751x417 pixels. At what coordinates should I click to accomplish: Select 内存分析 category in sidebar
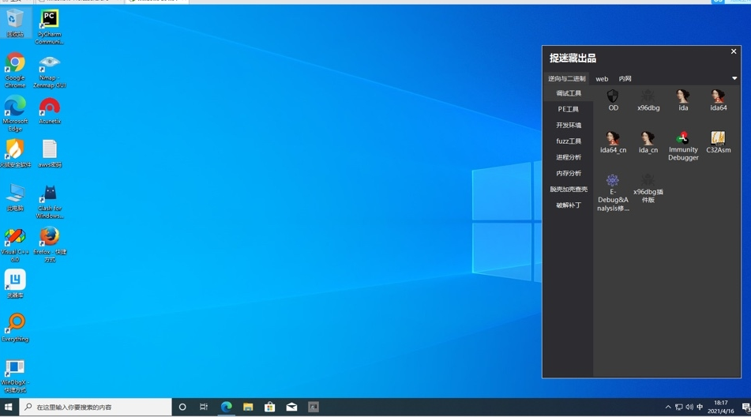pyautogui.click(x=568, y=173)
